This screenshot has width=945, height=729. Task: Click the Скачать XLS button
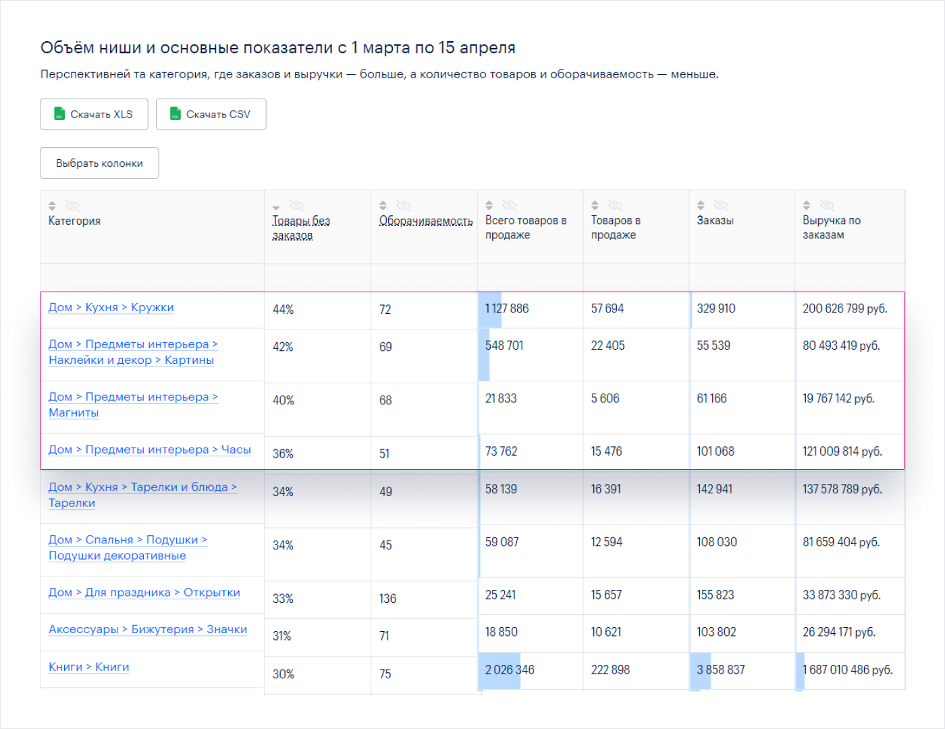[x=94, y=113]
